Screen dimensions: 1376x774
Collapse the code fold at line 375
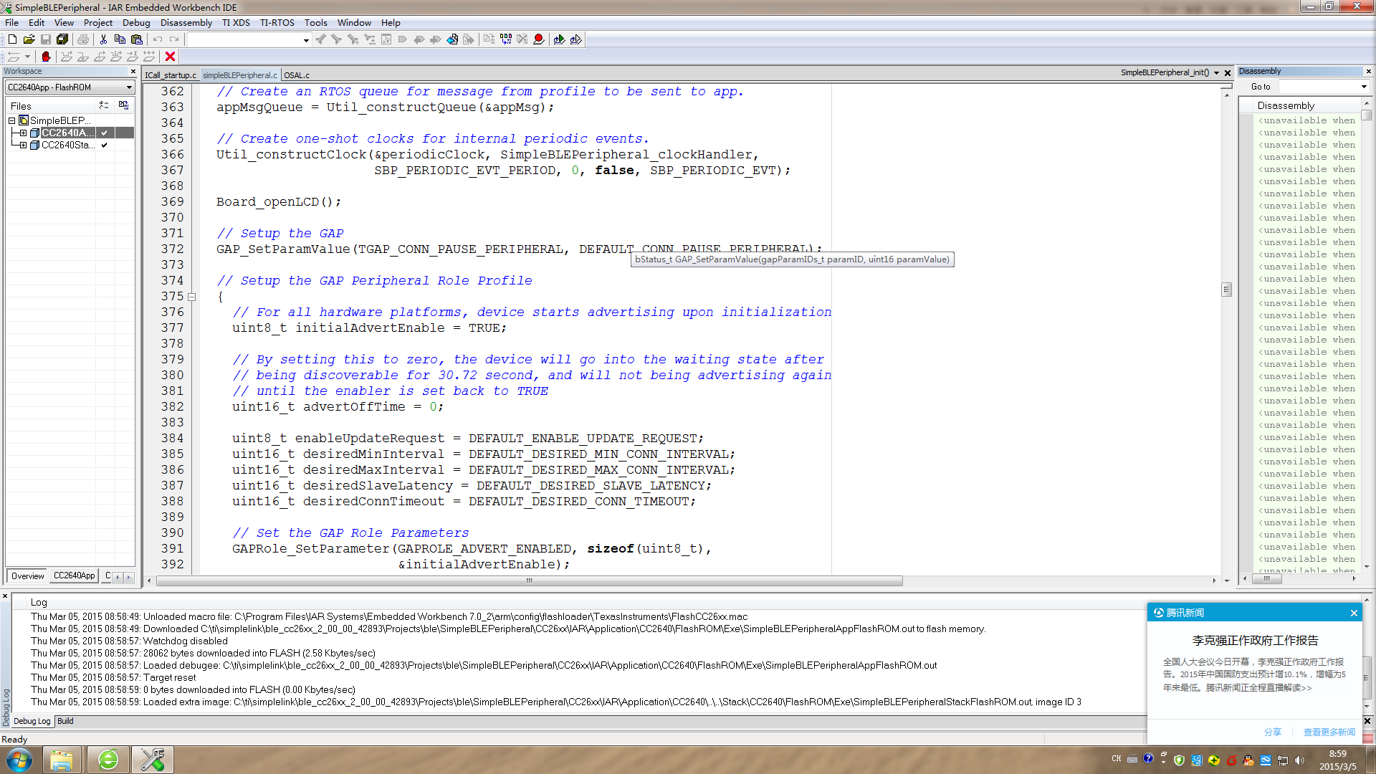[192, 297]
